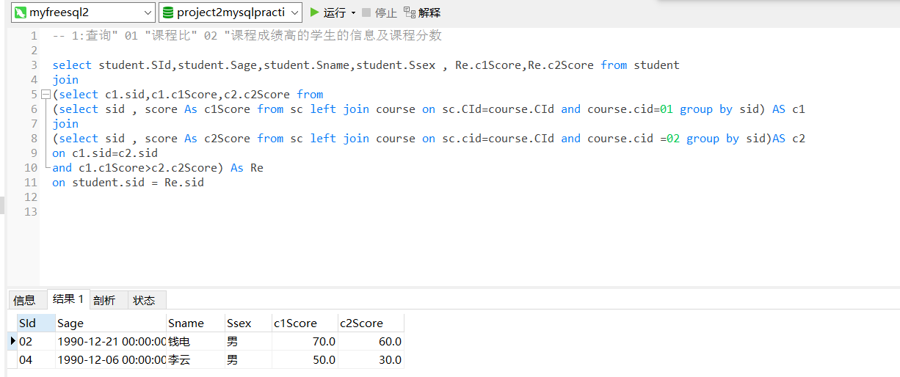Viewport: 900px width, 377px height.
Task: Collapse the code fold on line 5
Action: 46,95
